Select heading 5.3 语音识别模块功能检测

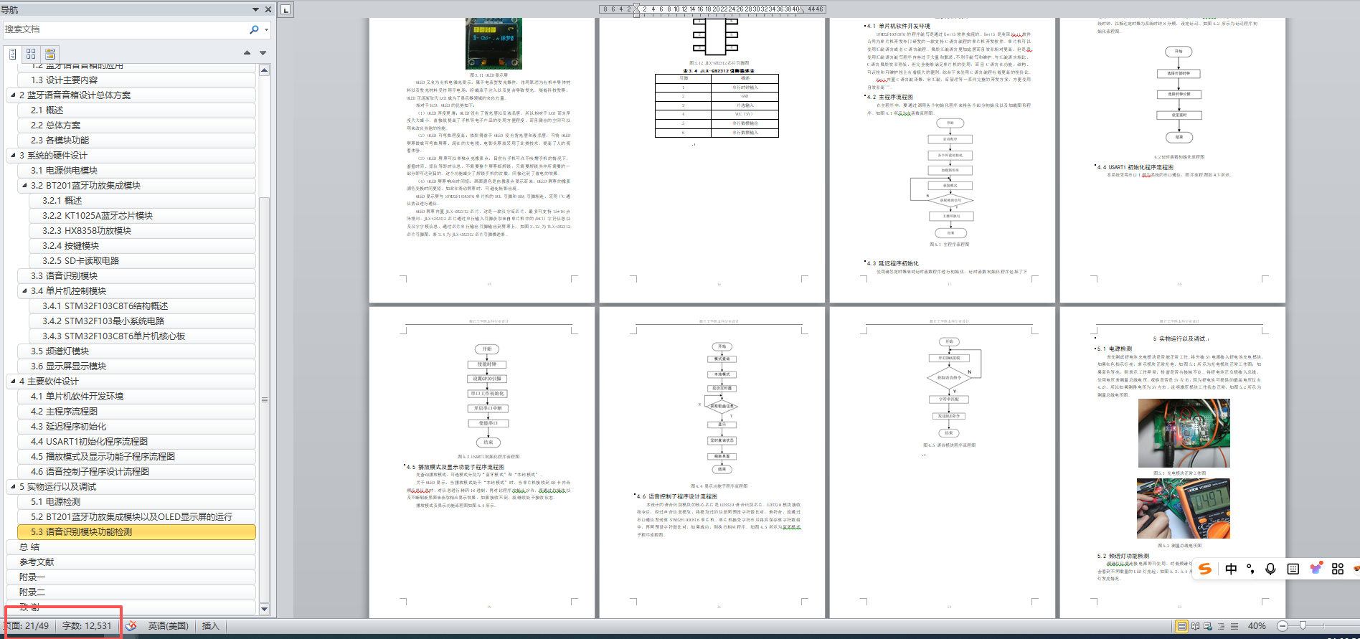136,531
